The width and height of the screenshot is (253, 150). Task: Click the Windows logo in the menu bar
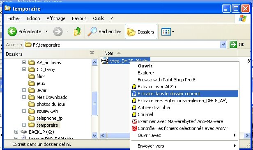pos(243,18)
